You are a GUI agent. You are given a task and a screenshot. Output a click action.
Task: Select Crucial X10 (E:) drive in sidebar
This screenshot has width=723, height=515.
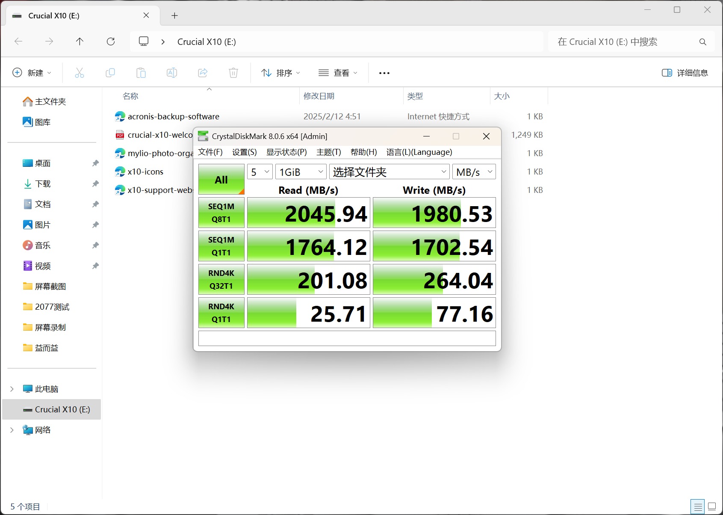point(52,409)
